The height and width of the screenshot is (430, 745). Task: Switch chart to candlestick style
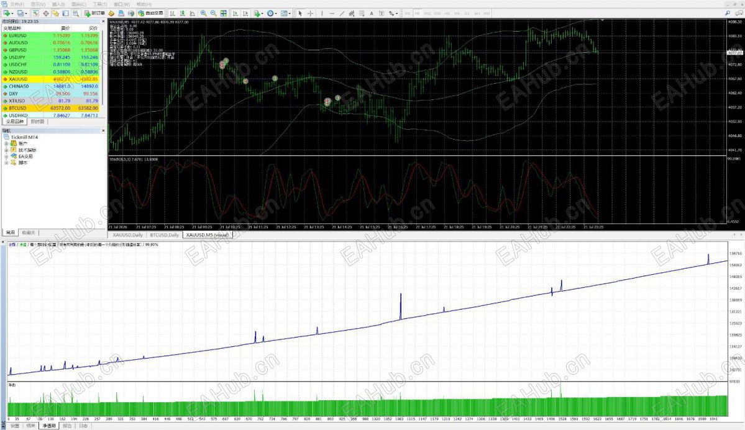point(182,13)
